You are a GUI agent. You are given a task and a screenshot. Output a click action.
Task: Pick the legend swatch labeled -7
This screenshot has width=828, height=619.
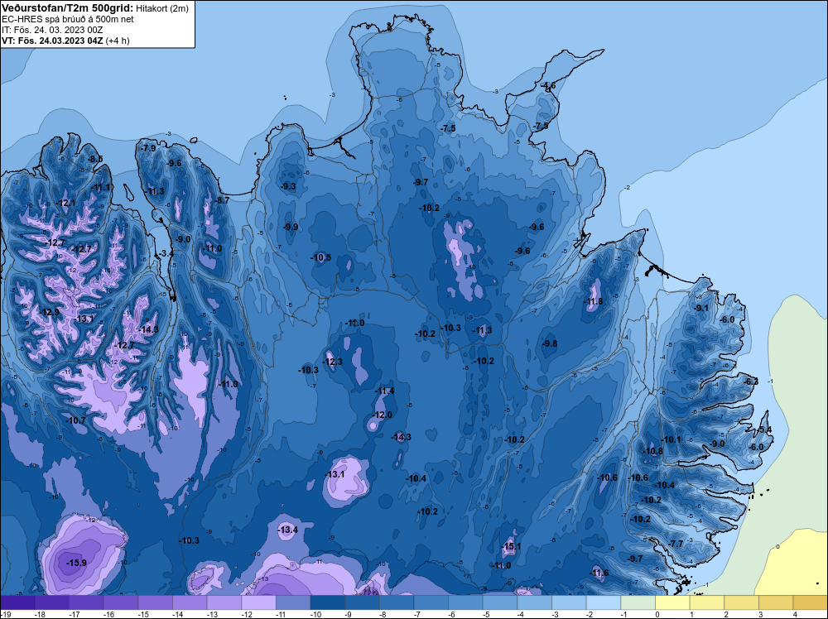[x=431, y=602]
